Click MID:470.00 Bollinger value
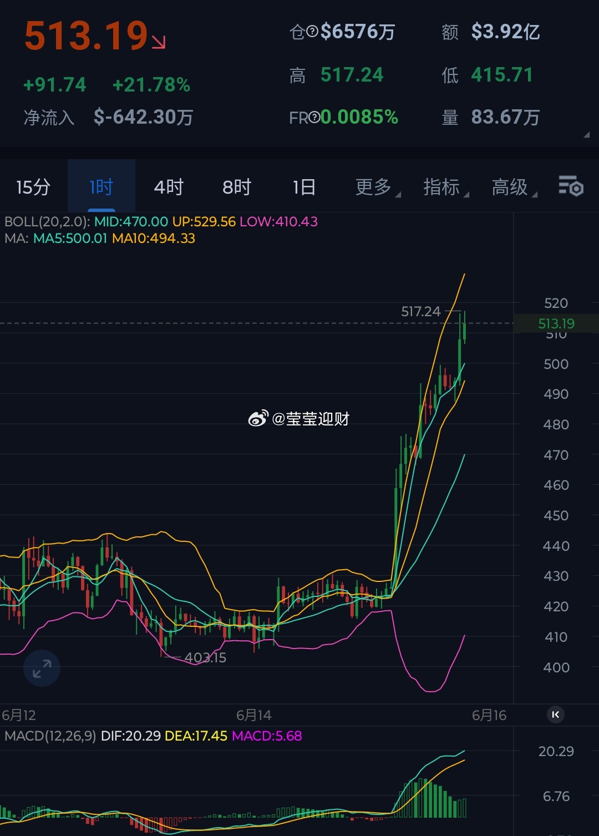This screenshot has width=599, height=836. (x=131, y=222)
